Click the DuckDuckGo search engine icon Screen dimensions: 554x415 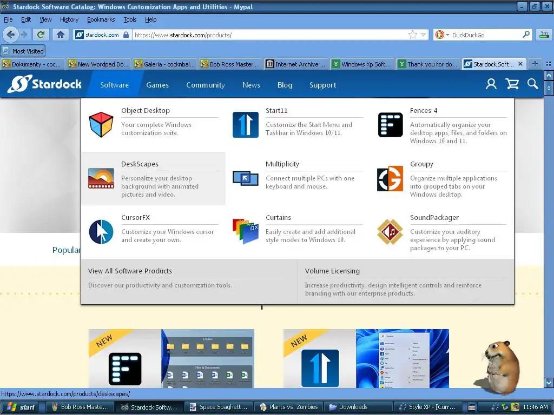click(x=439, y=35)
